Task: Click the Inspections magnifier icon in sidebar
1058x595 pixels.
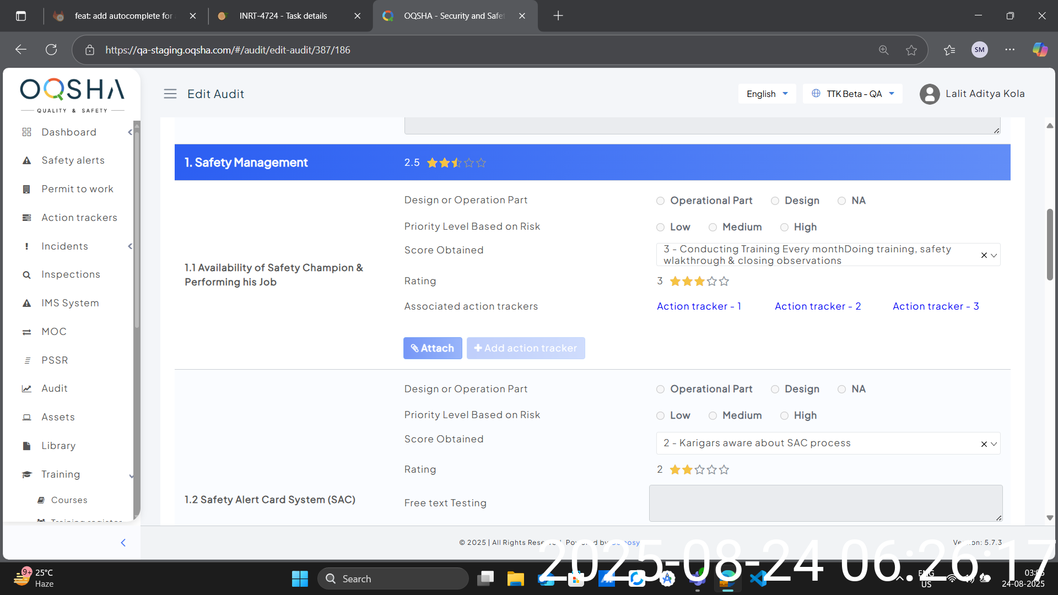Action: pyautogui.click(x=26, y=274)
